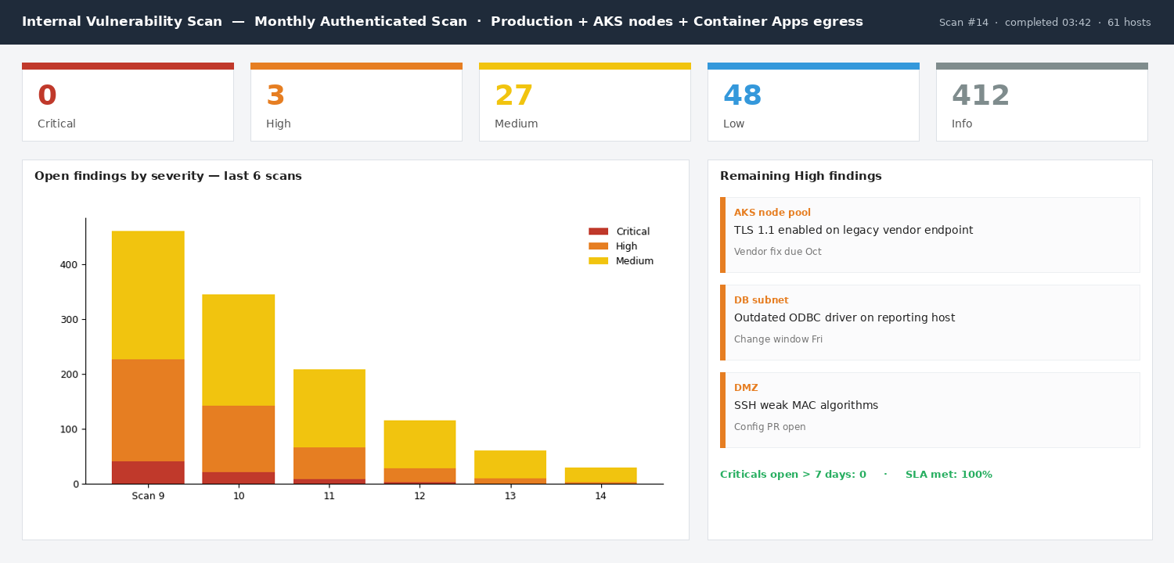Select the bar for scan 13
The image size is (1174, 563).
(510, 468)
